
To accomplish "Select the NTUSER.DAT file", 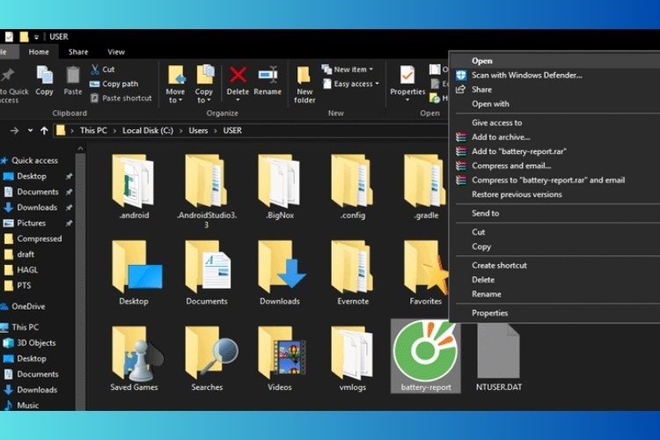I will pos(499,354).
